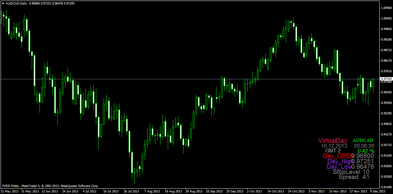Click the green AUDCAD symbol label

pos(363,140)
